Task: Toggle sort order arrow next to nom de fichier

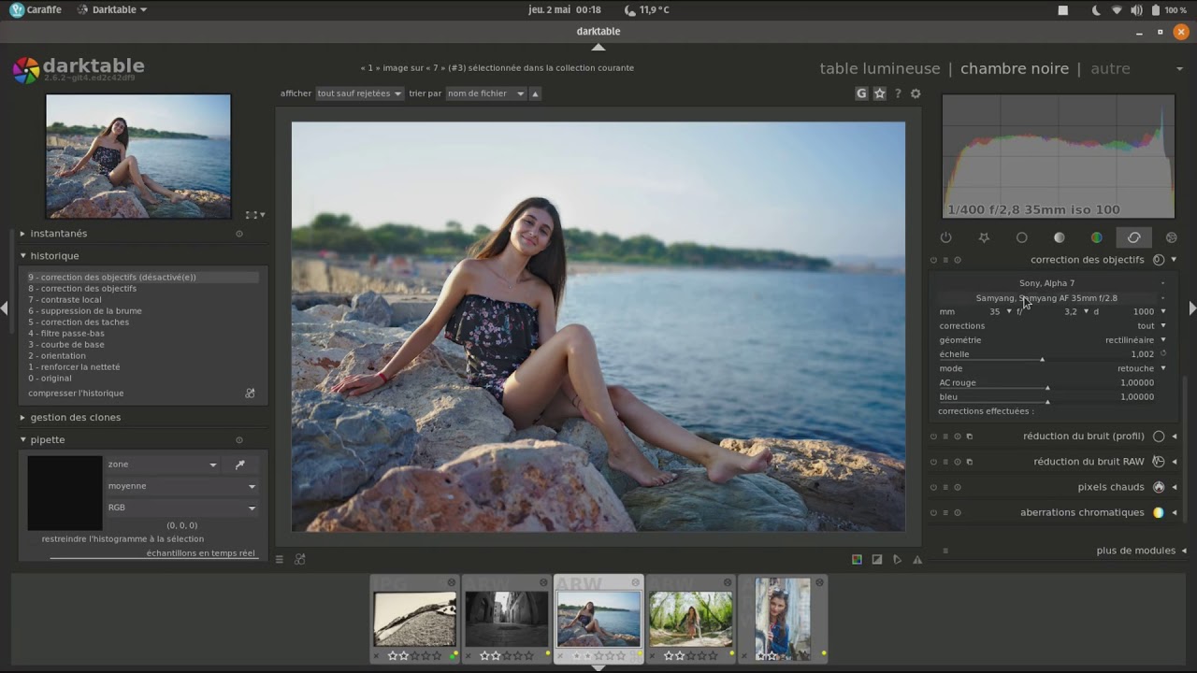Action: [x=535, y=93]
